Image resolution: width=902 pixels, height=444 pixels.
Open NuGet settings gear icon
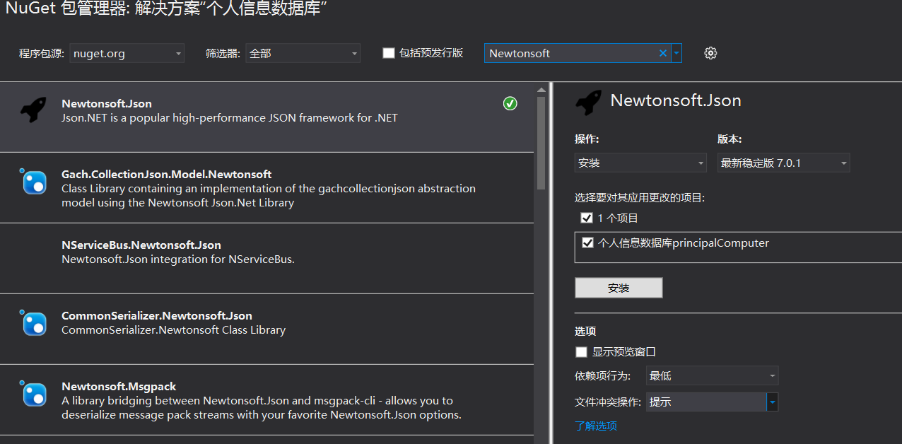(x=710, y=53)
